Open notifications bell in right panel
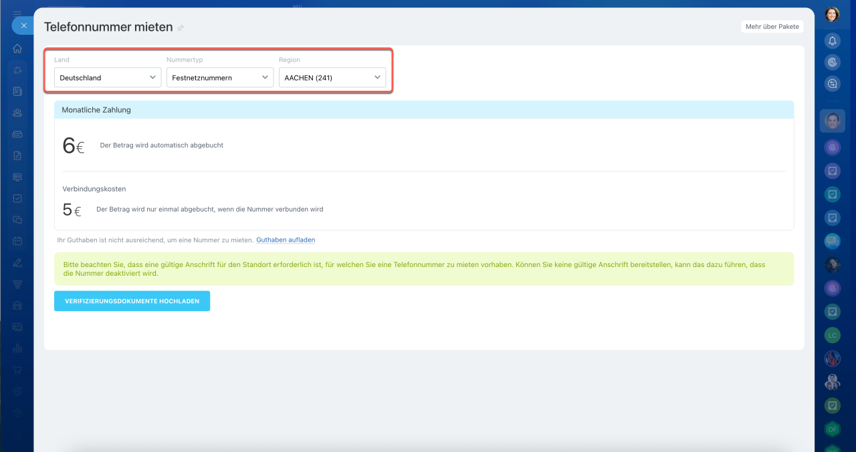This screenshot has height=452, width=856. [832, 41]
